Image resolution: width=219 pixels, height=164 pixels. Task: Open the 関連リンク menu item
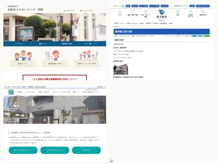pyautogui.click(x=76, y=92)
